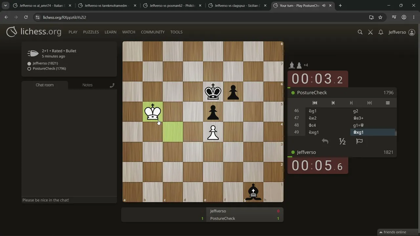Step forward one move
Viewport: 420px width, 236px height.
click(351, 103)
